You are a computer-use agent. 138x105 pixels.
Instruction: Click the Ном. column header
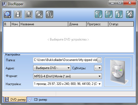click(x=15, y=24)
